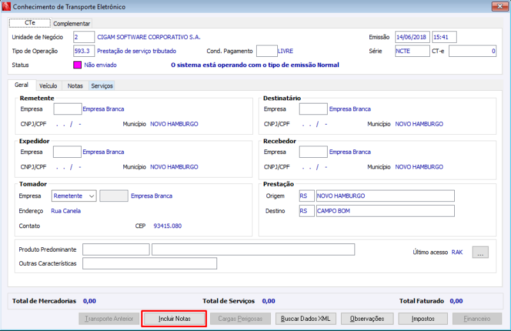Screen dimensions: 511x331
Task: Click the Destinatário Empresa code field
Action: pos(313,109)
